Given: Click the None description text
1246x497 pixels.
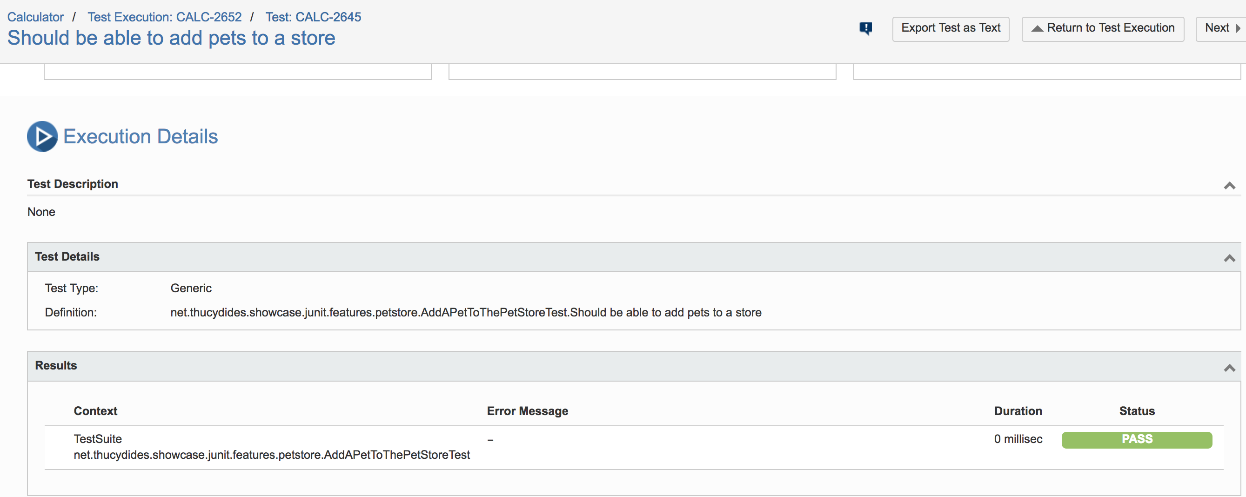Looking at the screenshot, I should (41, 212).
